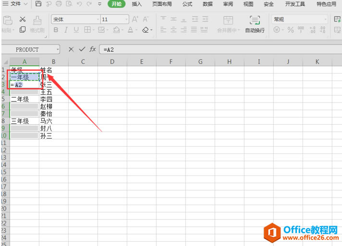Click the Save icon in quick access toolbar
Viewport: 342px width, 246px height.
click(38, 4)
